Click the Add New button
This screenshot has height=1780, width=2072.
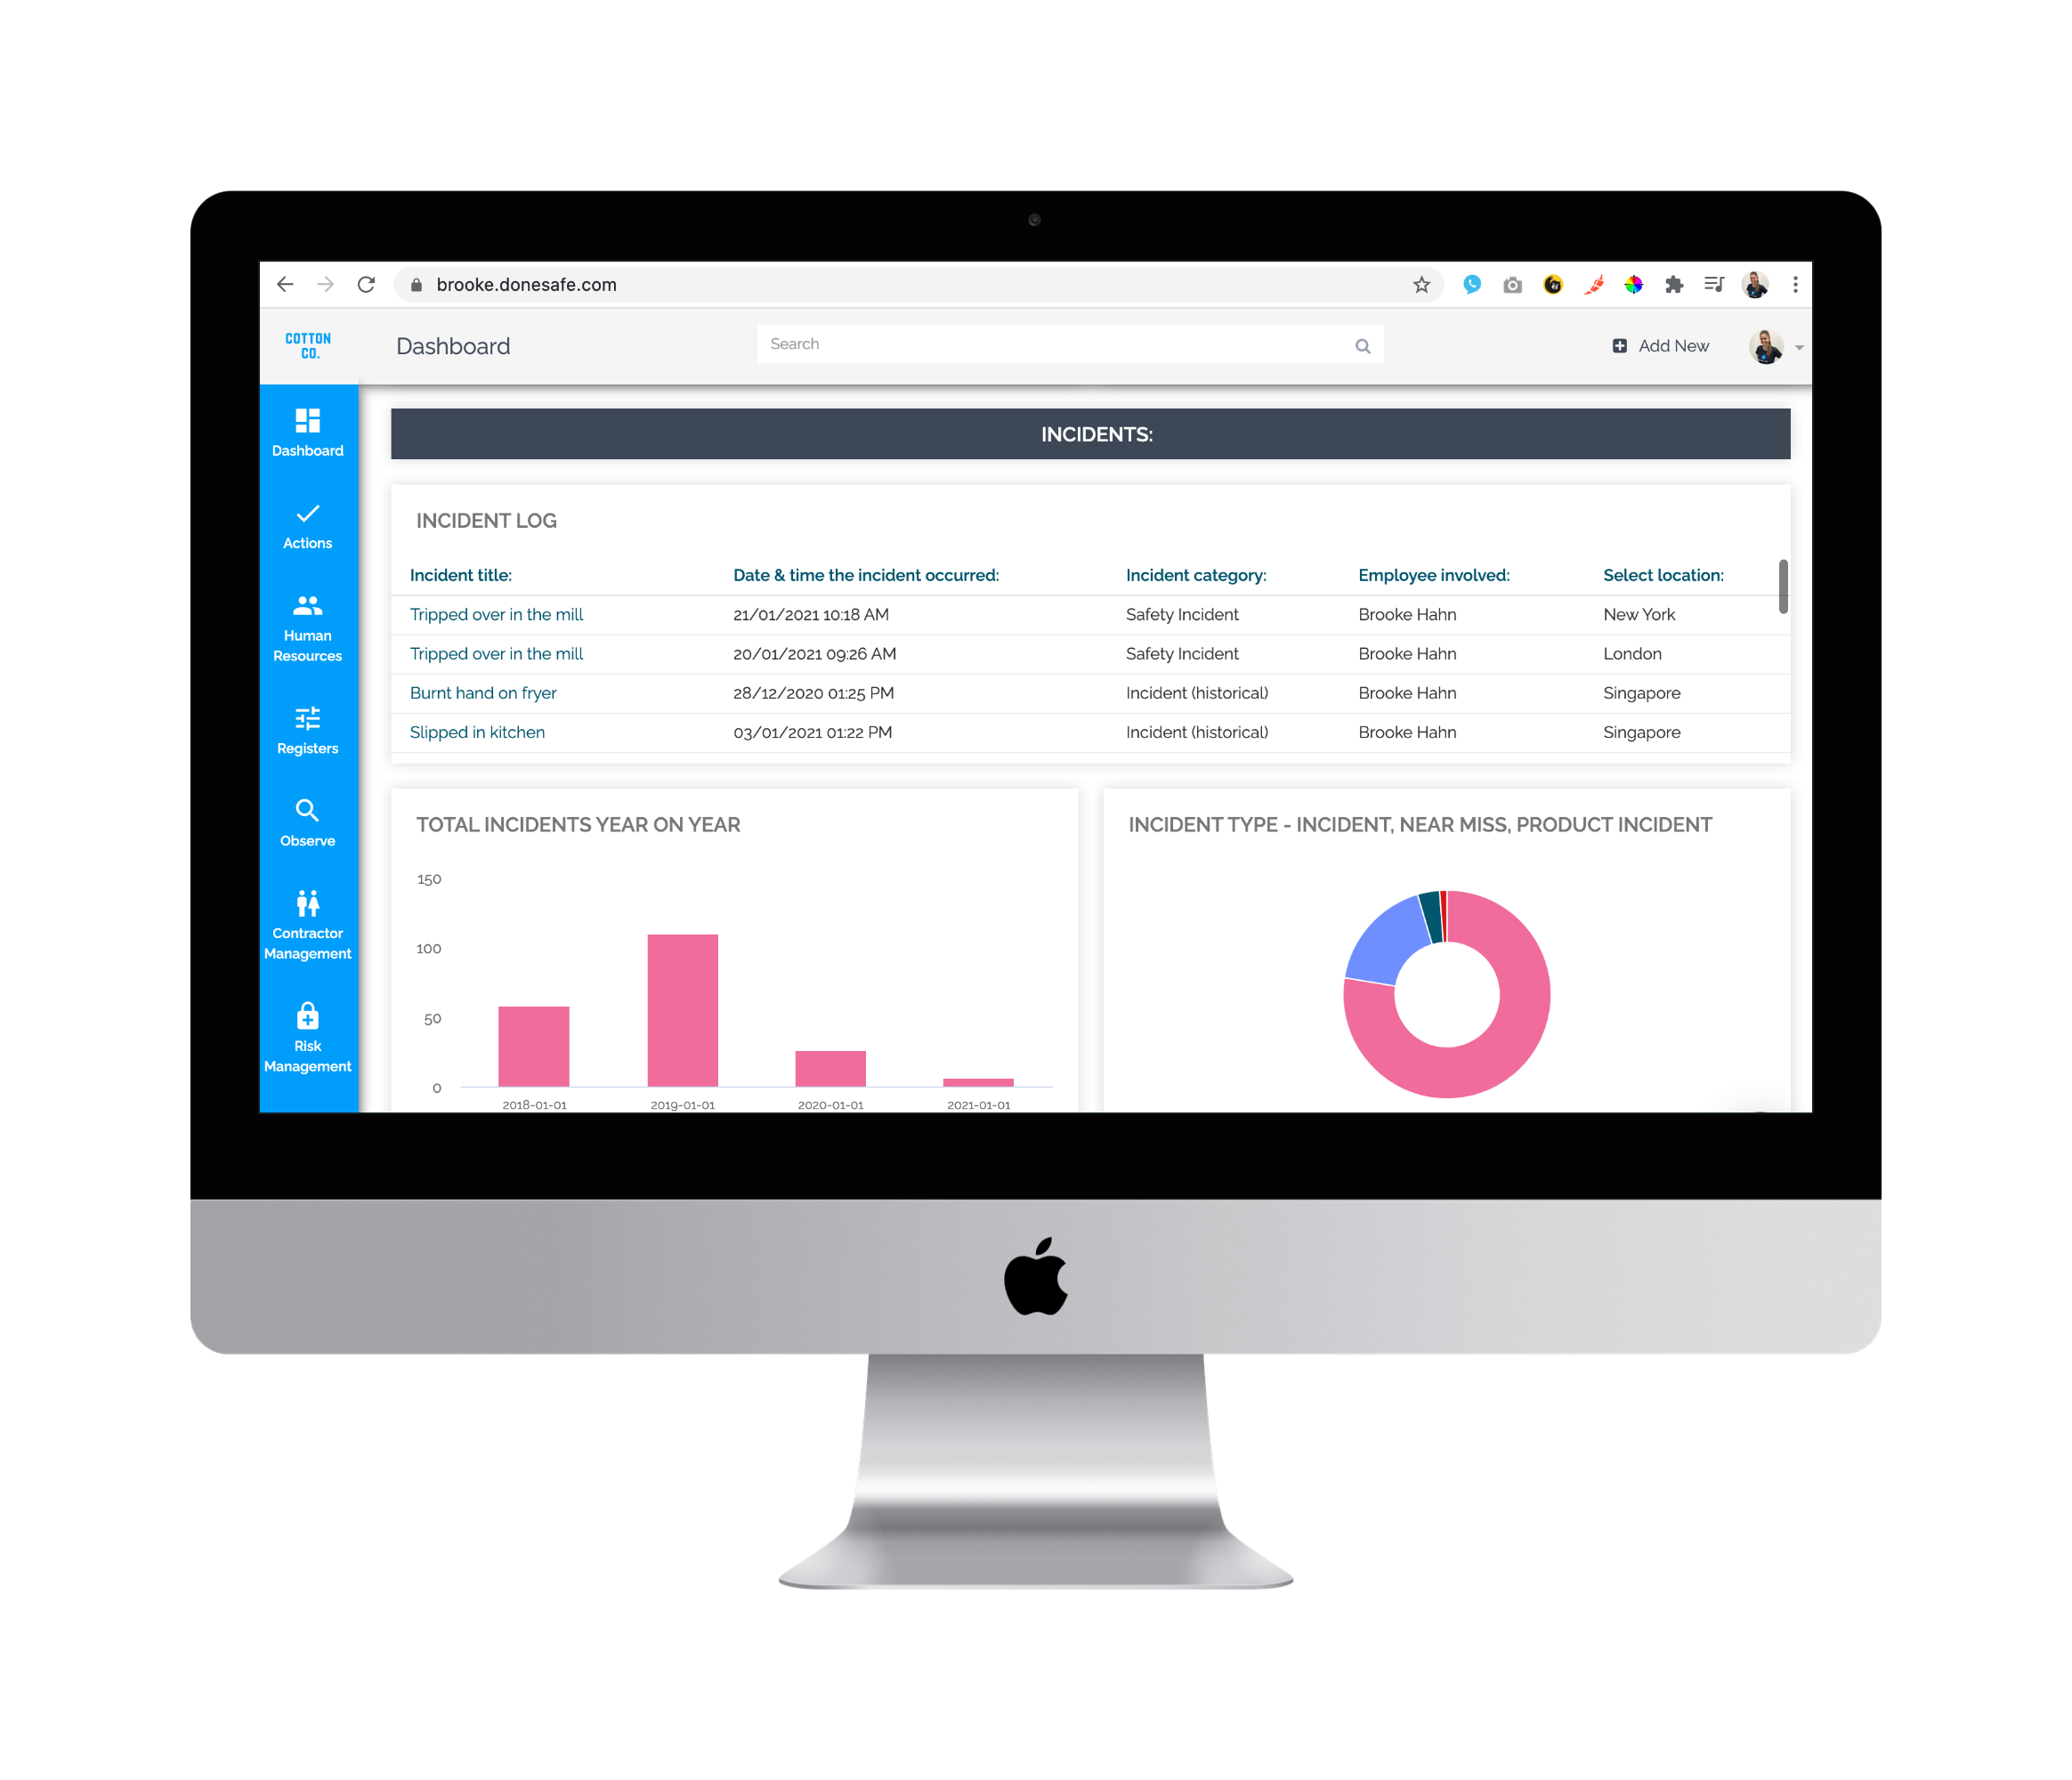(x=1662, y=344)
